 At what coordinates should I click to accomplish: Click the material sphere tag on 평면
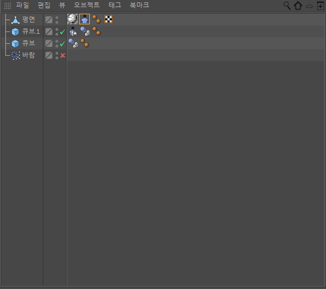pyautogui.click(x=73, y=19)
